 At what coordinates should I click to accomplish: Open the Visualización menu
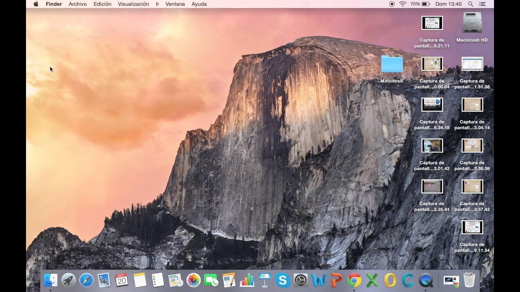(133, 4)
